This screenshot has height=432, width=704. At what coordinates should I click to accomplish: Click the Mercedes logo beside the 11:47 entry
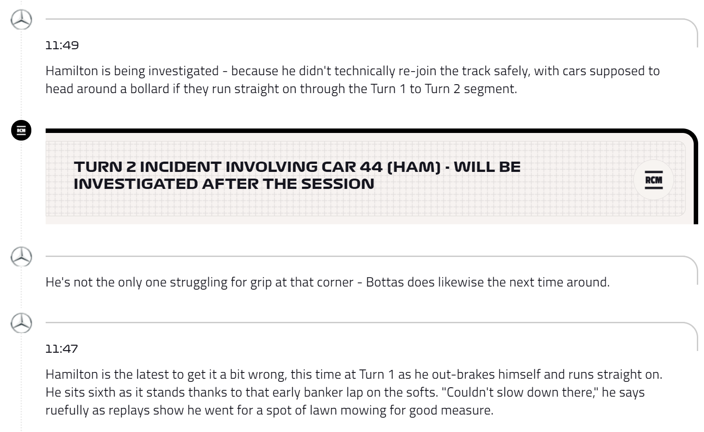21,323
